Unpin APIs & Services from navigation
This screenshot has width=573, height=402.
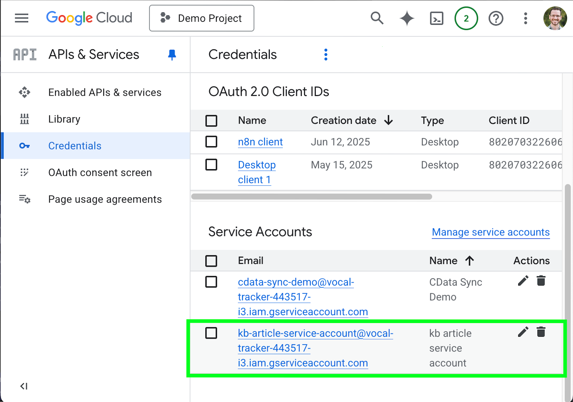pos(172,54)
